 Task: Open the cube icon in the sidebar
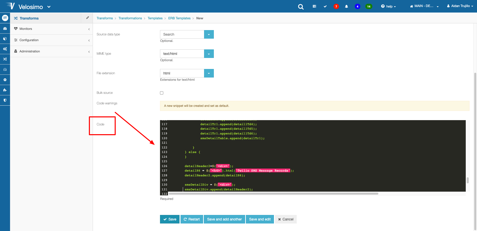click(x=5, y=39)
